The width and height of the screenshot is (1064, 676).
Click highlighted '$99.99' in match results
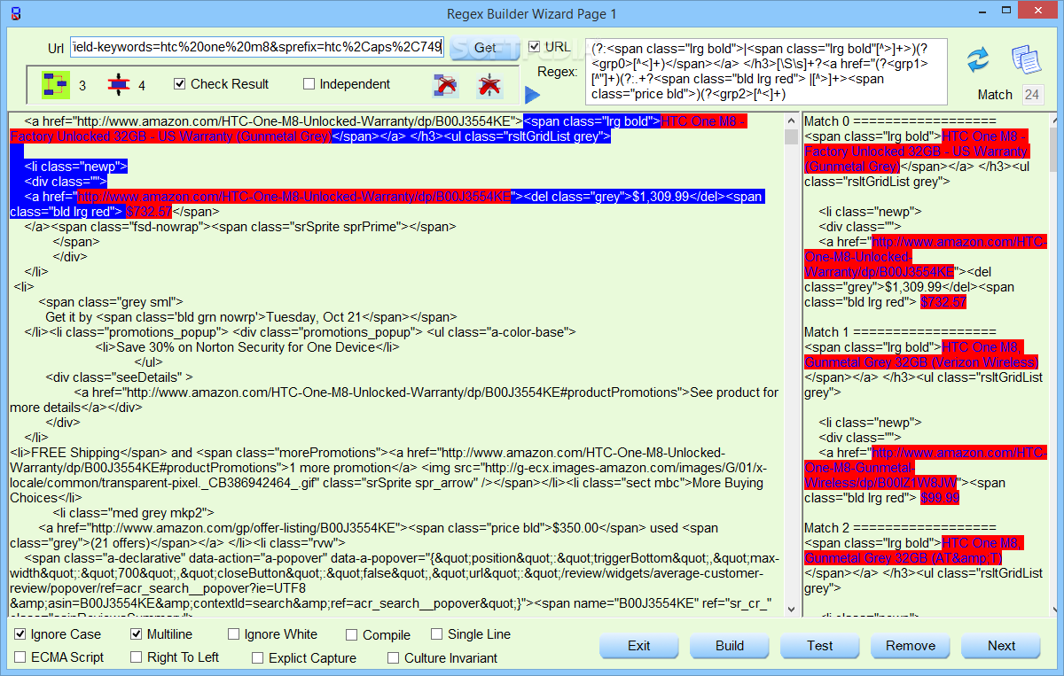pos(940,498)
